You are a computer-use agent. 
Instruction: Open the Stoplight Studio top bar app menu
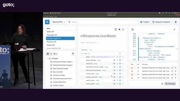tap(56, 13)
